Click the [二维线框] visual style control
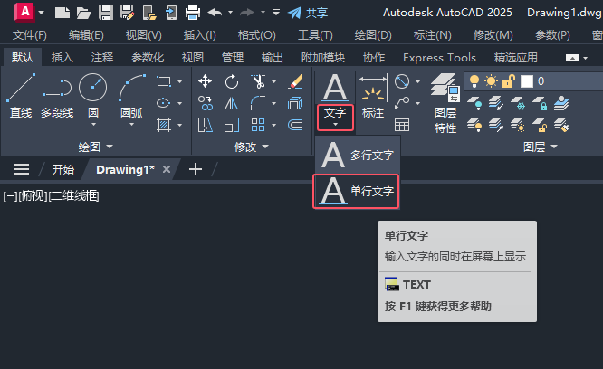The height and width of the screenshot is (369, 603). [74, 196]
